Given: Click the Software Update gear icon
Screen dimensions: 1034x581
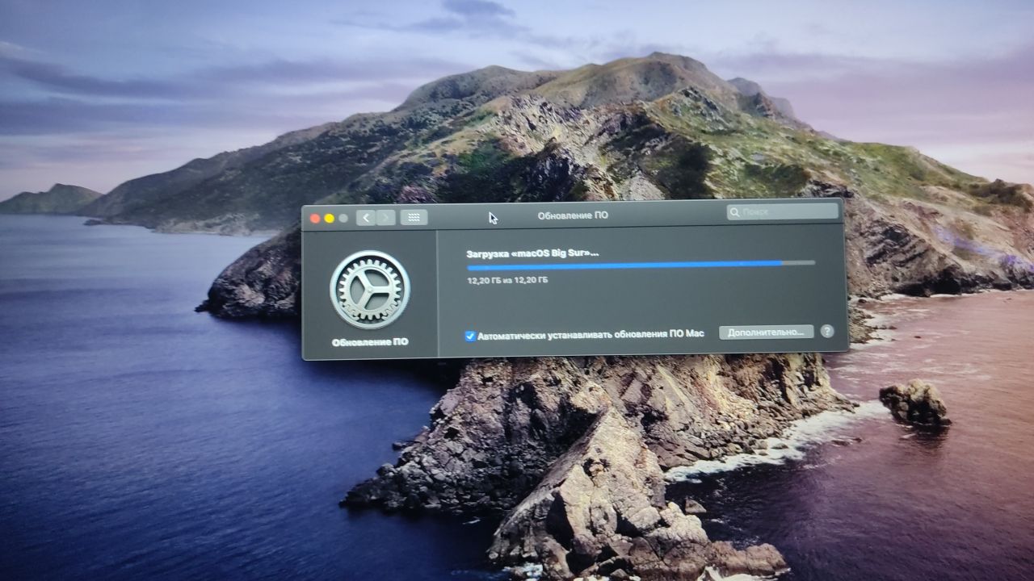Looking at the screenshot, I should coord(370,289).
